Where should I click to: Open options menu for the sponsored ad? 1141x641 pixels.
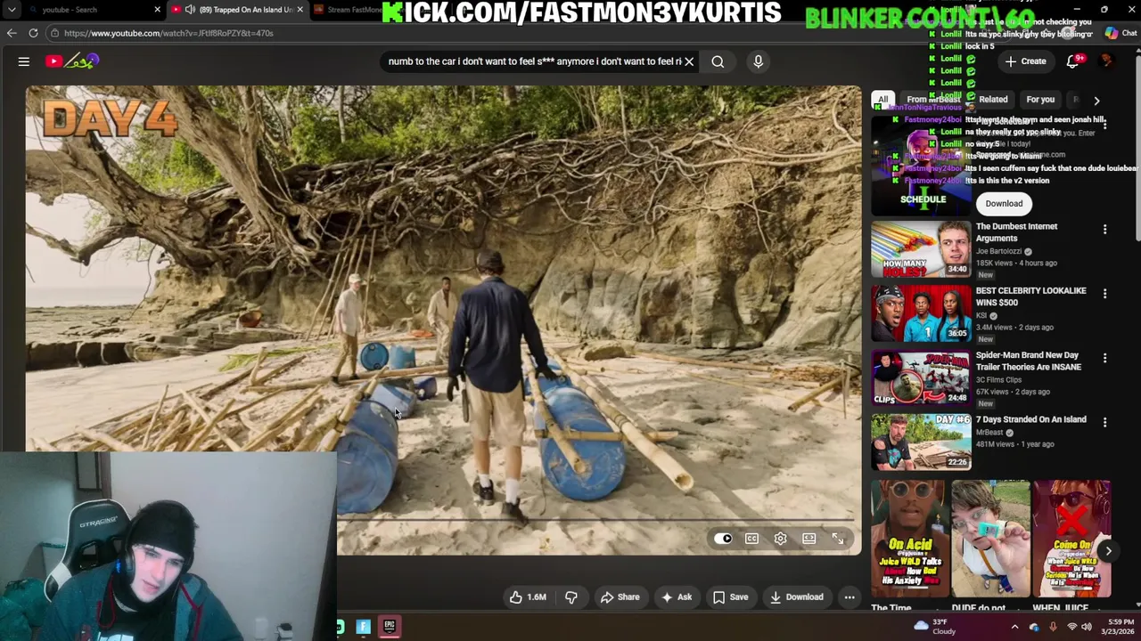(x=1104, y=126)
